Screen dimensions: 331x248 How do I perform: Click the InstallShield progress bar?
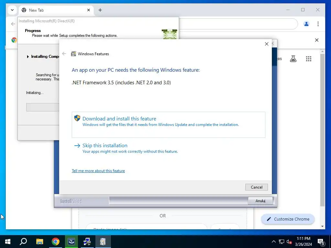(178, 201)
